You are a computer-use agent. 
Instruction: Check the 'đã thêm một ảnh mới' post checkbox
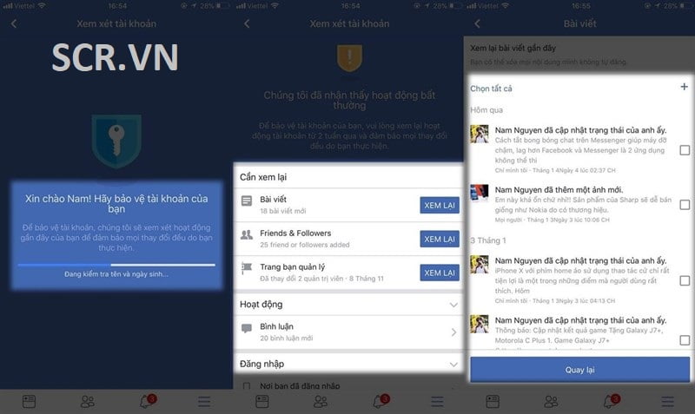pos(685,205)
